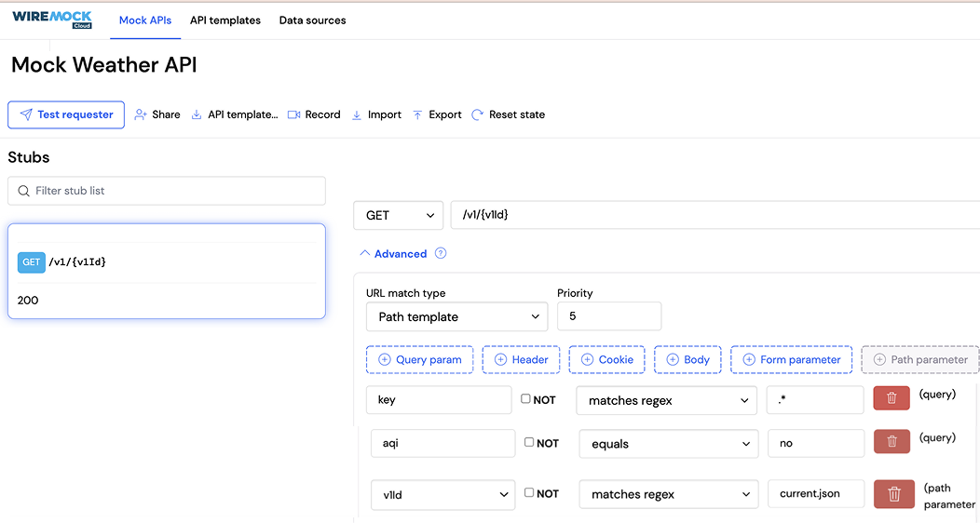Click the aqi parameter name field
The width and height of the screenshot is (980, 523).
click(x=443, y=444)
